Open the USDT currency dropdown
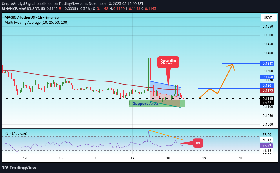280x173 pixels. click(268, 17)
